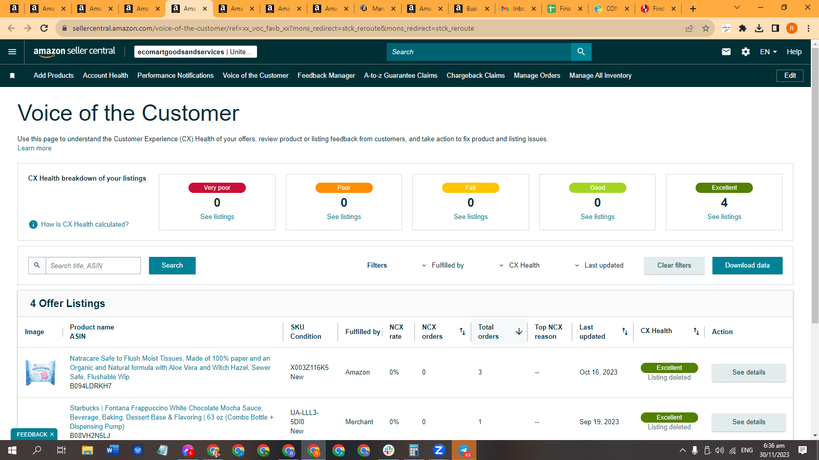Open Microsoft Word from the taskbar
The width and height of the screenshot is (819, 460).
[x=112, y=450]
